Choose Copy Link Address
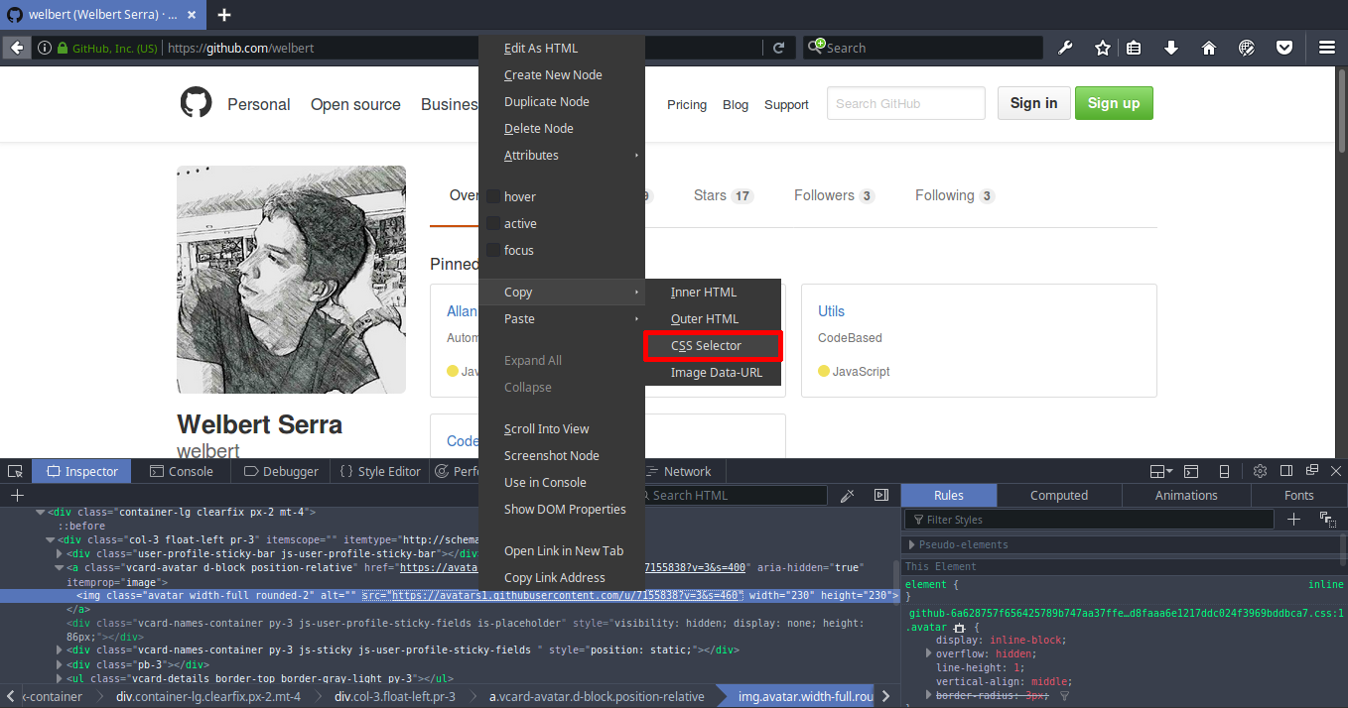 (x=562, y=577)
